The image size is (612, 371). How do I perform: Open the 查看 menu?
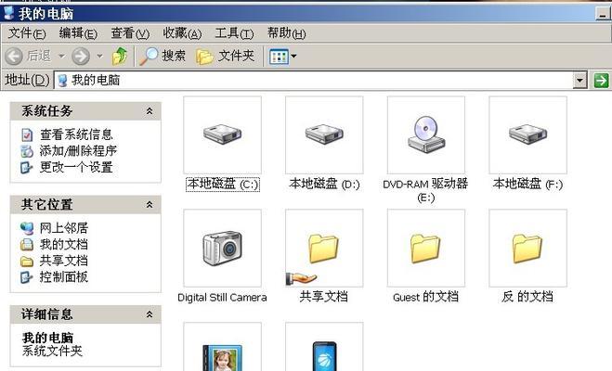pos(130,33)
